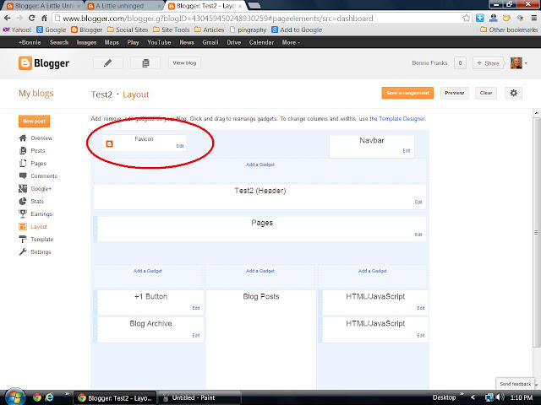Click the Share button

[x=488, y=63]
